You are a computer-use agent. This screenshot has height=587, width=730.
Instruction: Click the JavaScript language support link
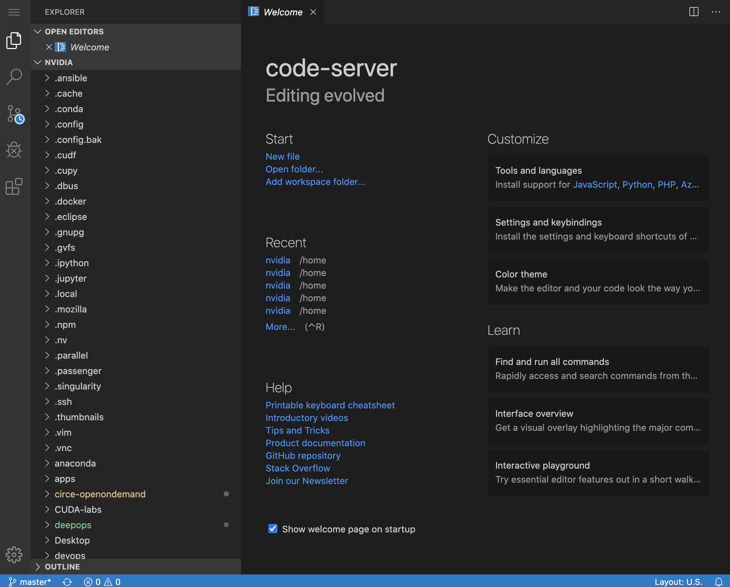(x=595, y=185)
